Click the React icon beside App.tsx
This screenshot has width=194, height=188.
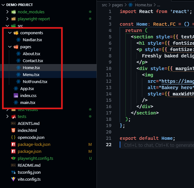pos(16,88)
